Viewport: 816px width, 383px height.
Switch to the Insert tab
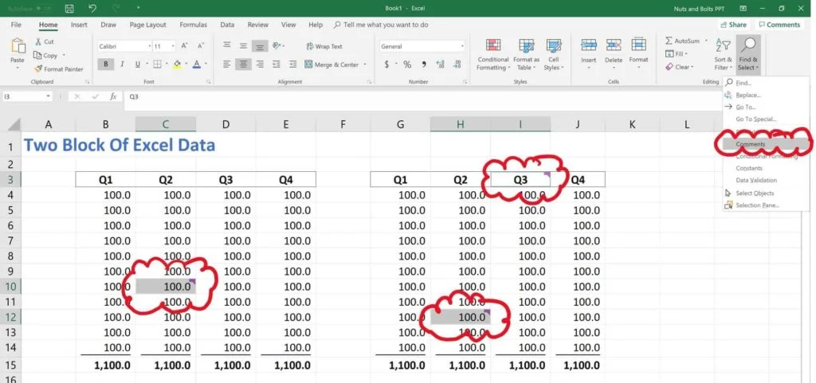[79, 25]
